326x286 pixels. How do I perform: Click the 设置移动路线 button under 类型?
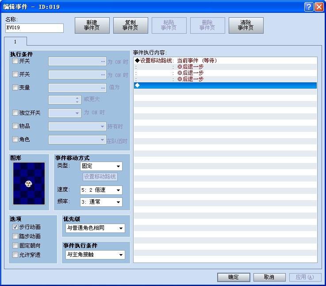(x=100, y=177)
